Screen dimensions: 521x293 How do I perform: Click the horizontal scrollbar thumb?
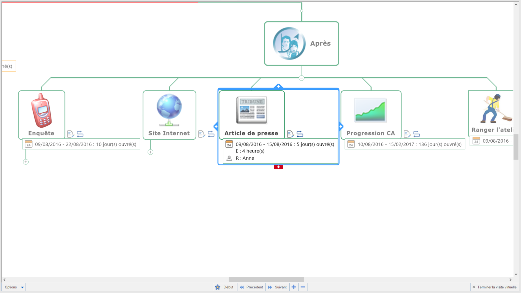[266, 280]
